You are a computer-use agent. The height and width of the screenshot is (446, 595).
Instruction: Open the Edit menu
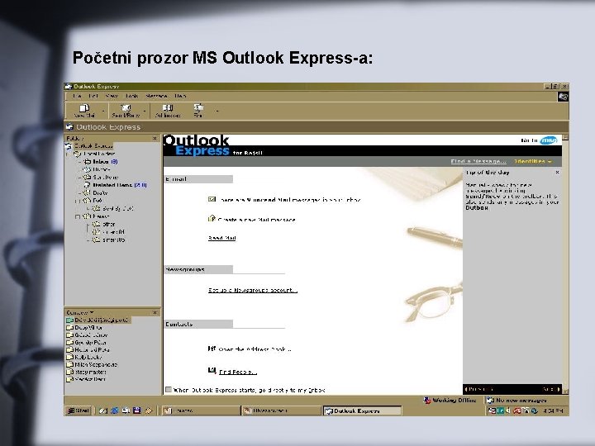[x=93, y=96]
